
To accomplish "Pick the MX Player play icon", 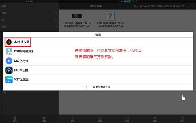I will tap(9, 61).
